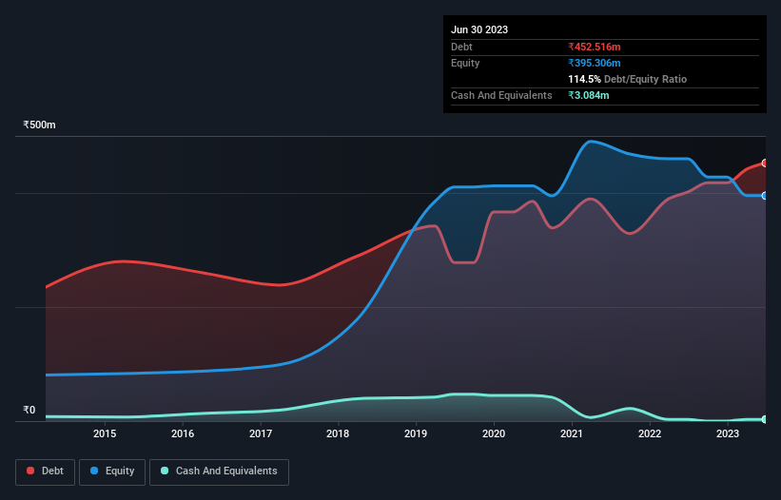This screenshot has width=781, height=500.
Task: Select the 2019 x-axis label
Action: [x=416, y=433]
